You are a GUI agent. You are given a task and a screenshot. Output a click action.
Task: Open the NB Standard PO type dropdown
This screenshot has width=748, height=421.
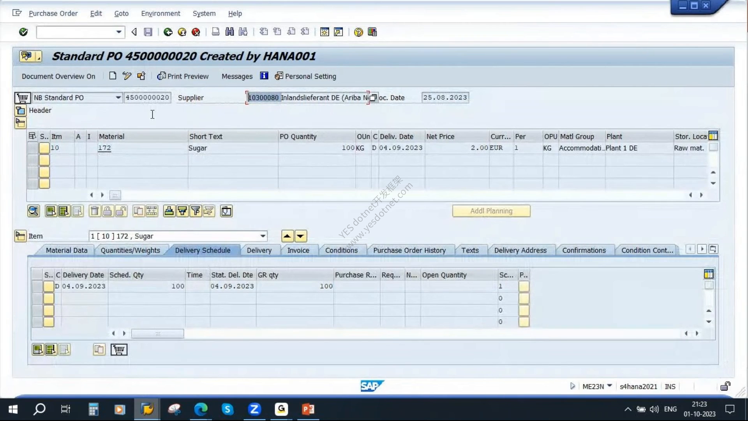118,97
